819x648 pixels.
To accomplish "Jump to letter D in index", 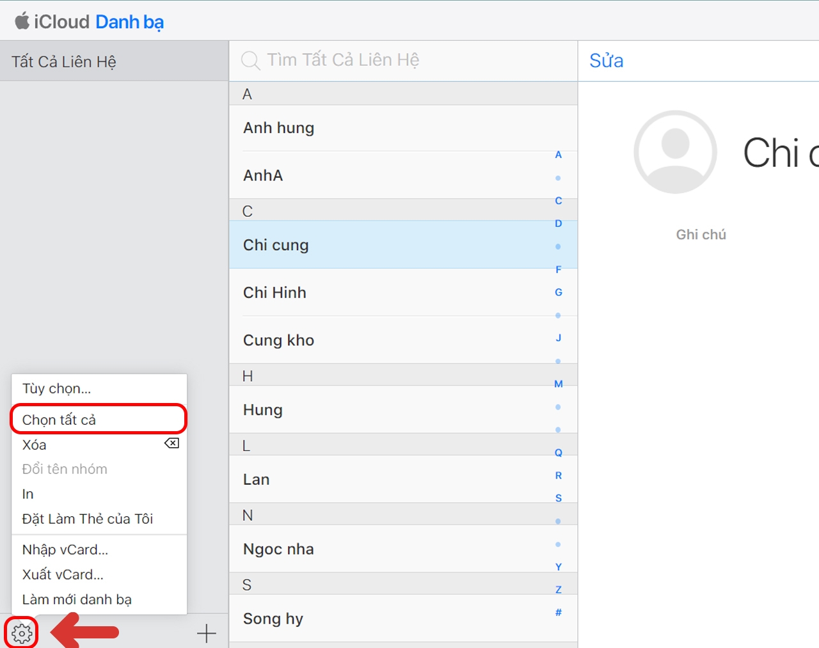I will point(559,224).
